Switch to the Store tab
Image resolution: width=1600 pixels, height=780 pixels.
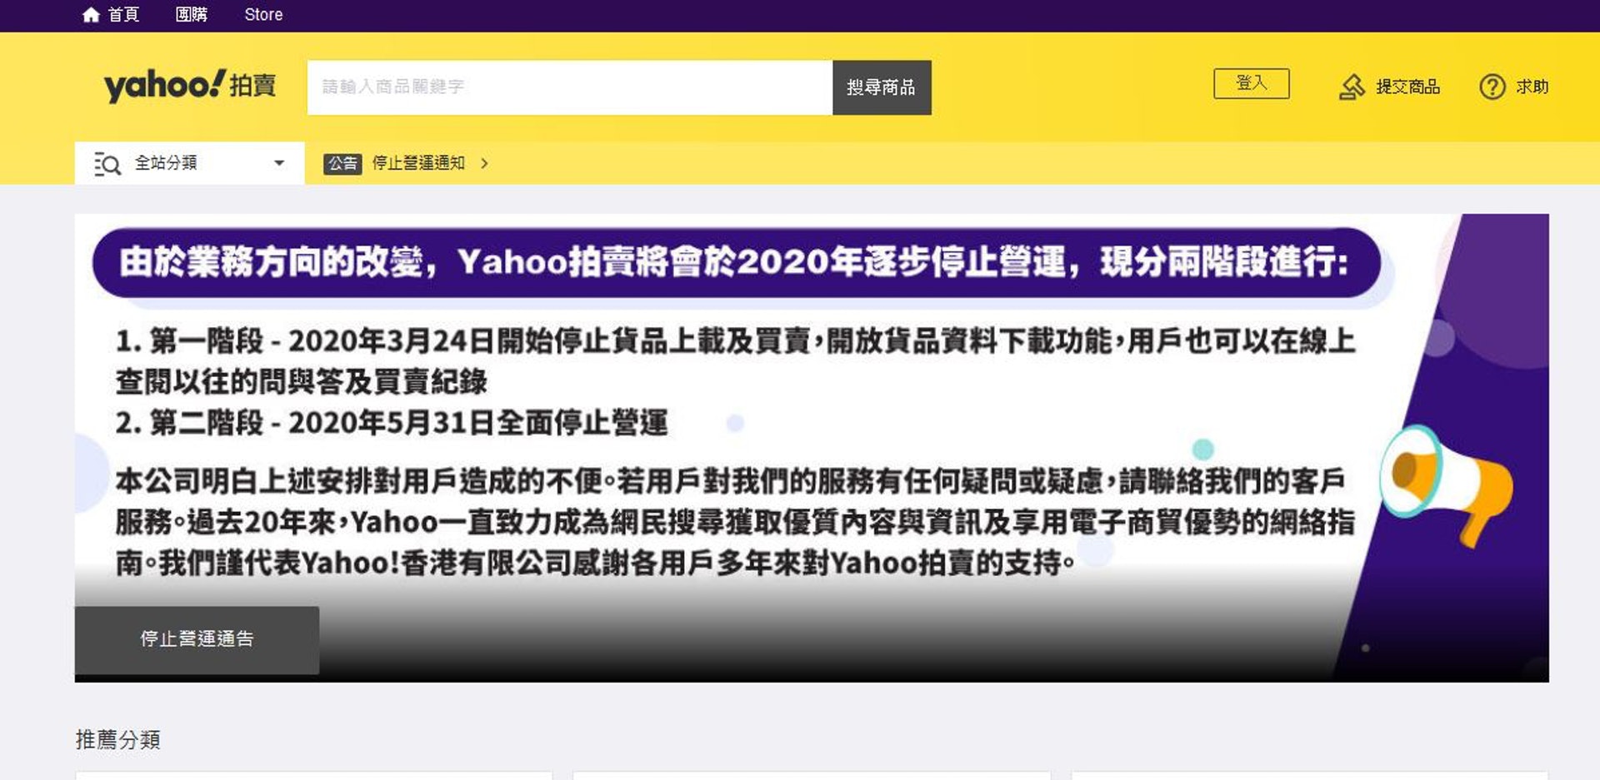[x=262, y=13]
